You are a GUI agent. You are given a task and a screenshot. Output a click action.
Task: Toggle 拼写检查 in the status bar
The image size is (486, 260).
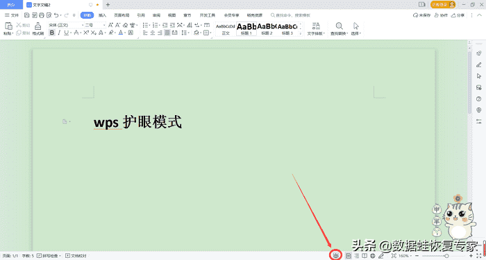click(x=49, y=256)
